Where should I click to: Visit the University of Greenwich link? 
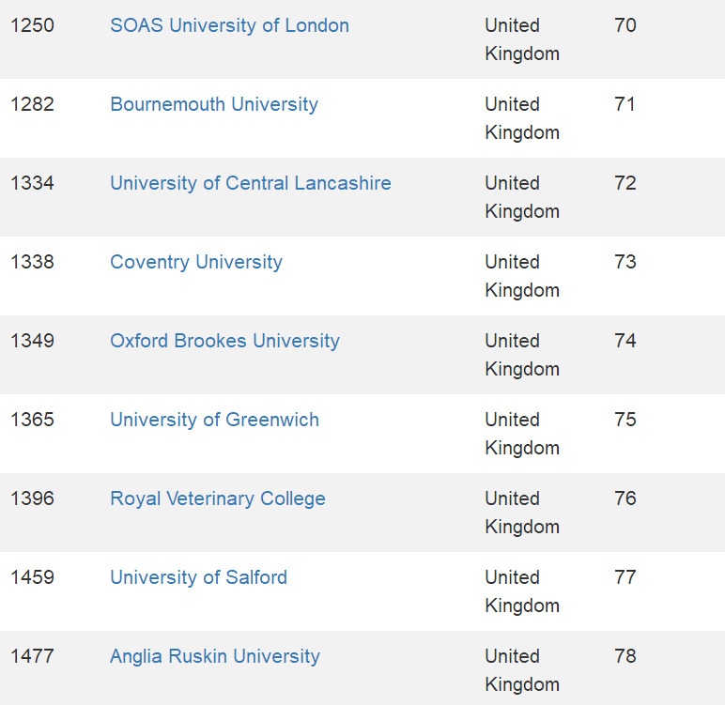(x=214, y=420)
